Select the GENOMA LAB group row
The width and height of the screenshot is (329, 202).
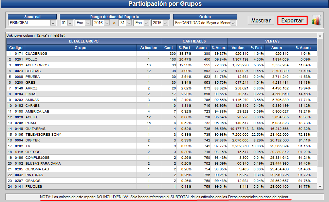point(162,169)
